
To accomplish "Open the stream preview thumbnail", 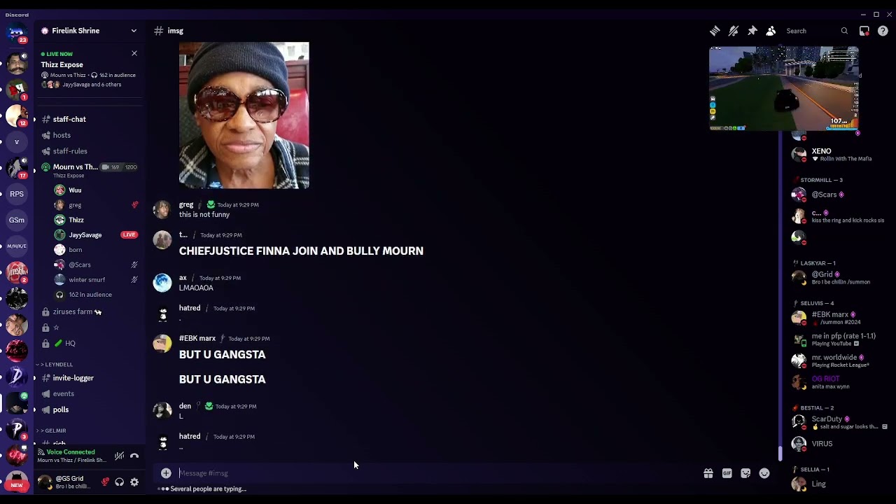I will pyautogui.click(x=784, y=89).
